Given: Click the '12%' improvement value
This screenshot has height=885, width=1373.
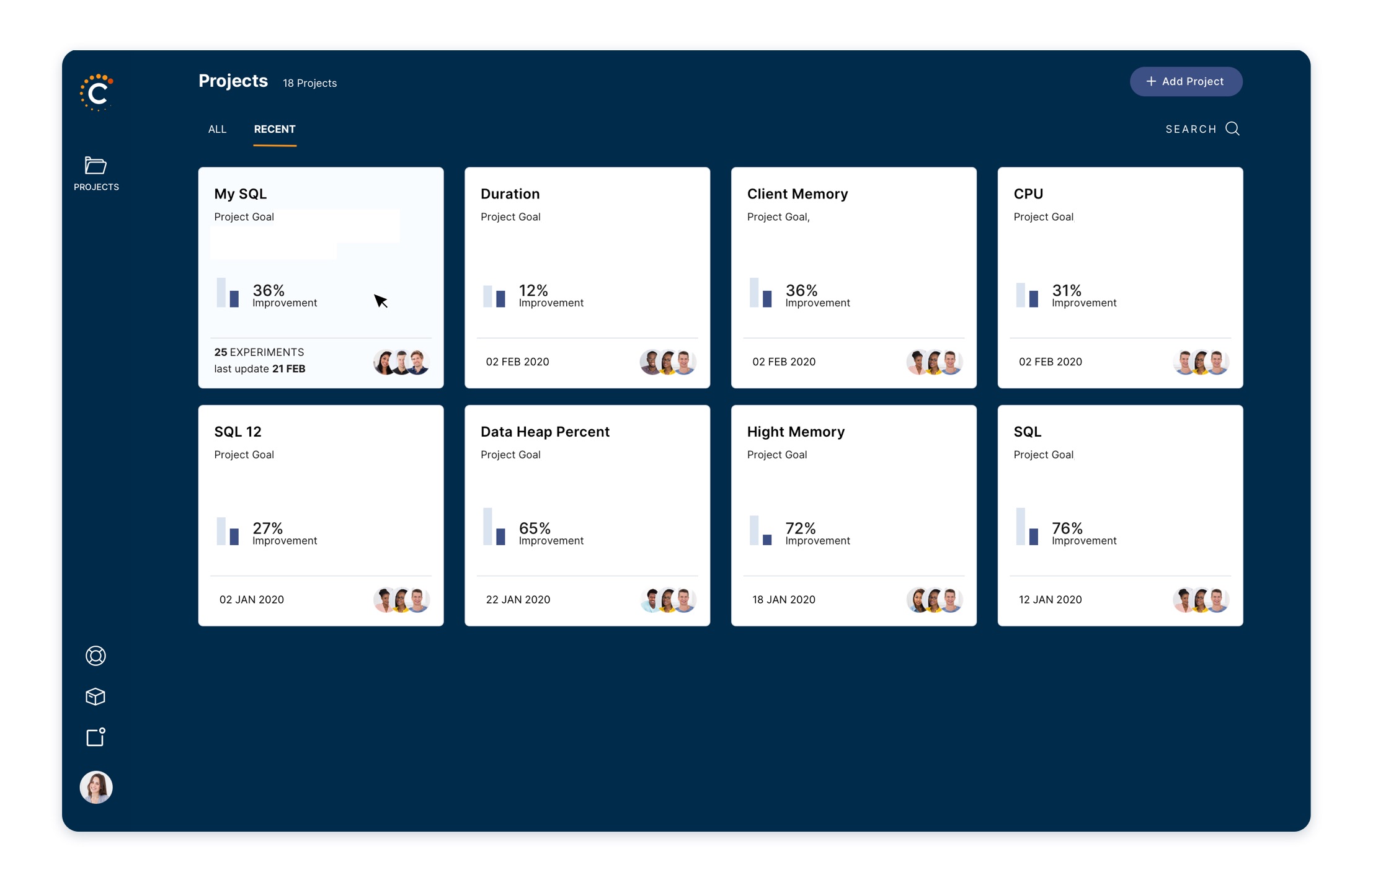Looking at the screenshot, I should point(533,290).
